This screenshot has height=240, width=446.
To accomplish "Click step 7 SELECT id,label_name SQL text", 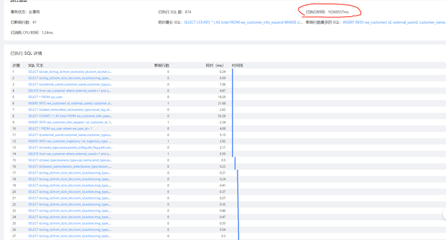I will point(70,110).
